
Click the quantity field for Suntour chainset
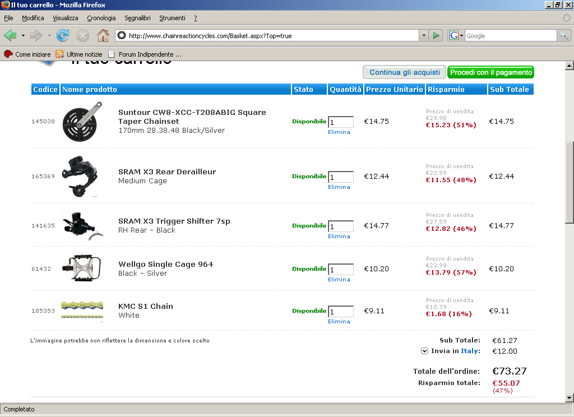(341, 122)
